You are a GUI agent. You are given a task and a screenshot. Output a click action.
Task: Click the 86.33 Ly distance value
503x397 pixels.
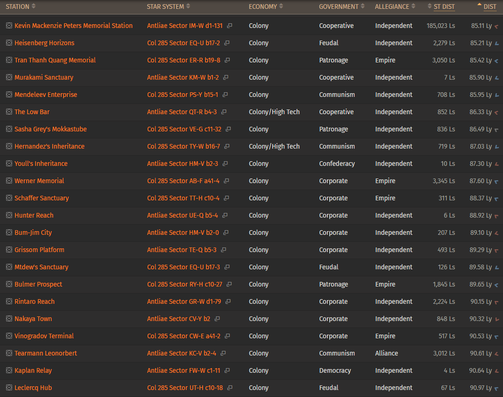481,112
